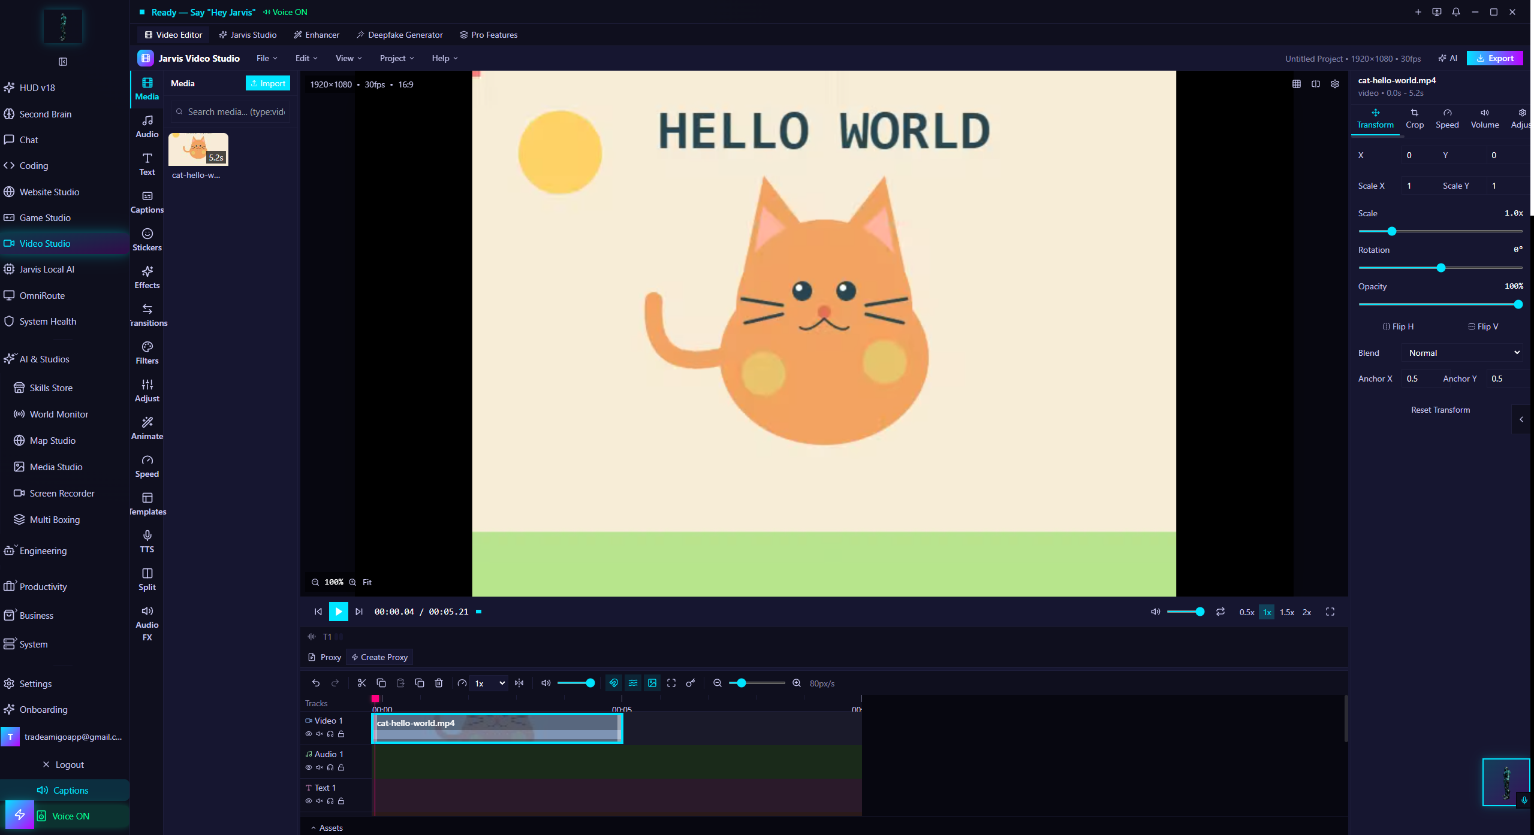
Task: Toggle Flip V for the clip
Action: [1483, 326]
